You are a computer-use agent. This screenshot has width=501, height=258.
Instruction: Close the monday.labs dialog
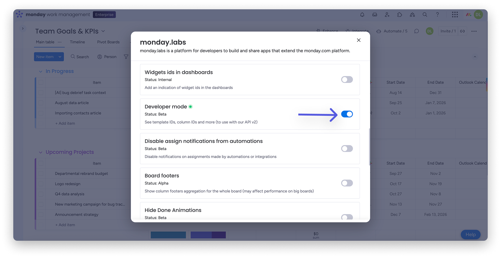[359, 40]
